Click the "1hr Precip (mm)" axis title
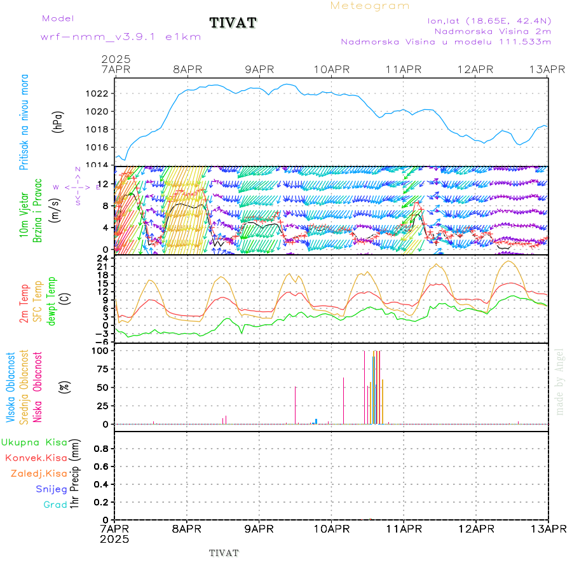 point(74,474)
